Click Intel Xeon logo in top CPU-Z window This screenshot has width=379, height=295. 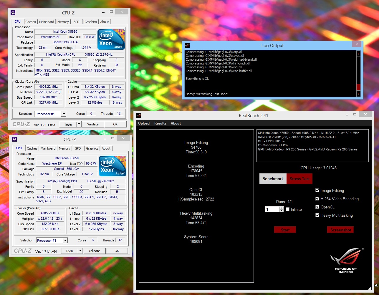pos(111,39)
